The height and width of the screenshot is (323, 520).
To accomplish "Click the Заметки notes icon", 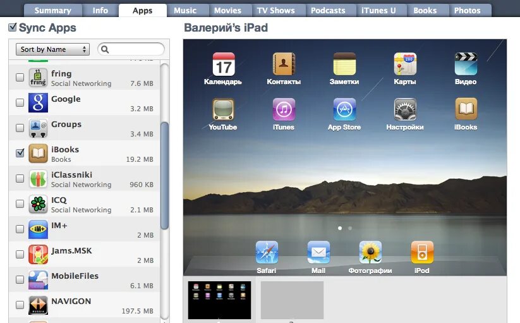I will click(344, 64).
